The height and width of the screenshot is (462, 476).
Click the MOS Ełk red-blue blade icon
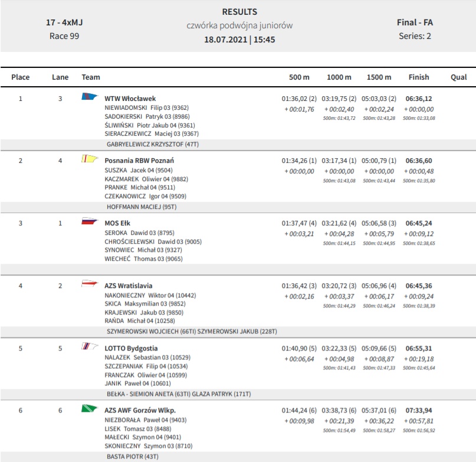[90, 221]
